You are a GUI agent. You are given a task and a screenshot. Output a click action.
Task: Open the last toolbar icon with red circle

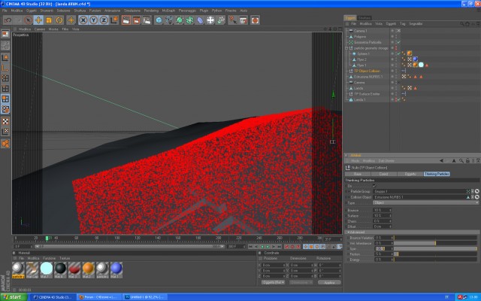click(255, 20)
